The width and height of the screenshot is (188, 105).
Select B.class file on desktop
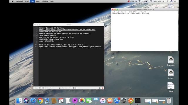[171, 74]
